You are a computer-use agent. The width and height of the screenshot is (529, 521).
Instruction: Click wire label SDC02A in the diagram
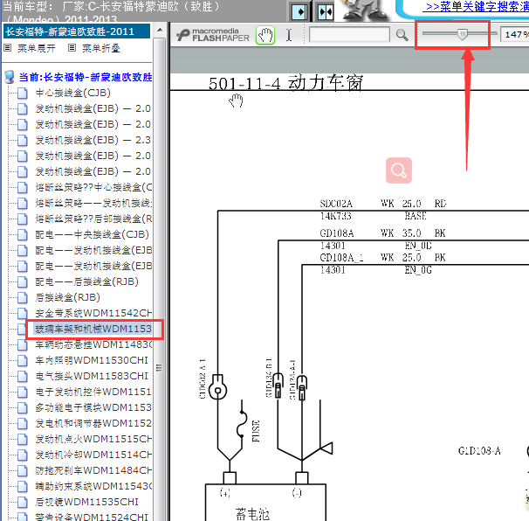click(x=336, y=204)
